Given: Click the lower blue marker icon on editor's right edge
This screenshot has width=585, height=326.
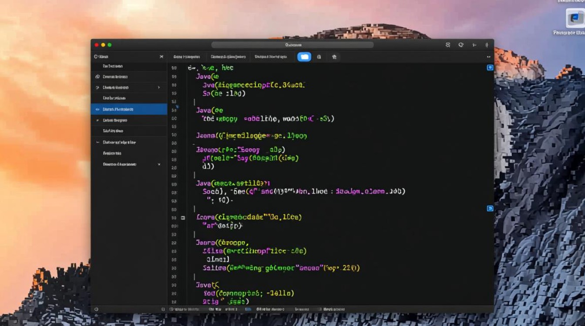Looking at the screenshot, I should 490,209.
